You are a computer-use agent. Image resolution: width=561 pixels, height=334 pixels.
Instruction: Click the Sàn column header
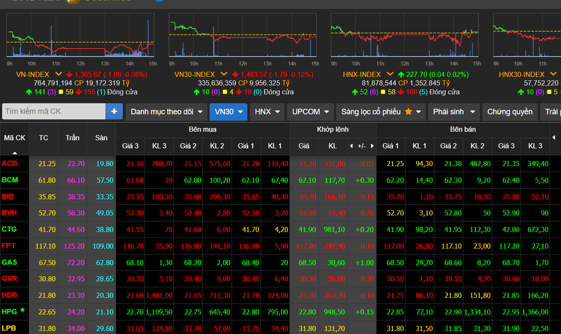(101, 138)
